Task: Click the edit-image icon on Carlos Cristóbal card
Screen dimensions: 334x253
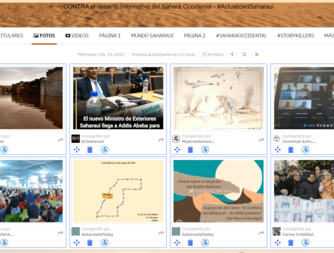Action: [x=305, y=243]
